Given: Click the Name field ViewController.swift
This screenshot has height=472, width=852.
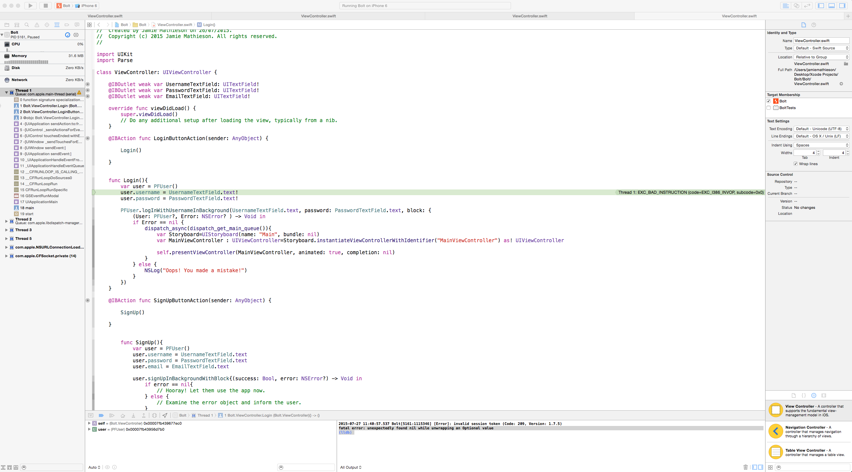Looking at the screenshot, I should click(821, 41).
